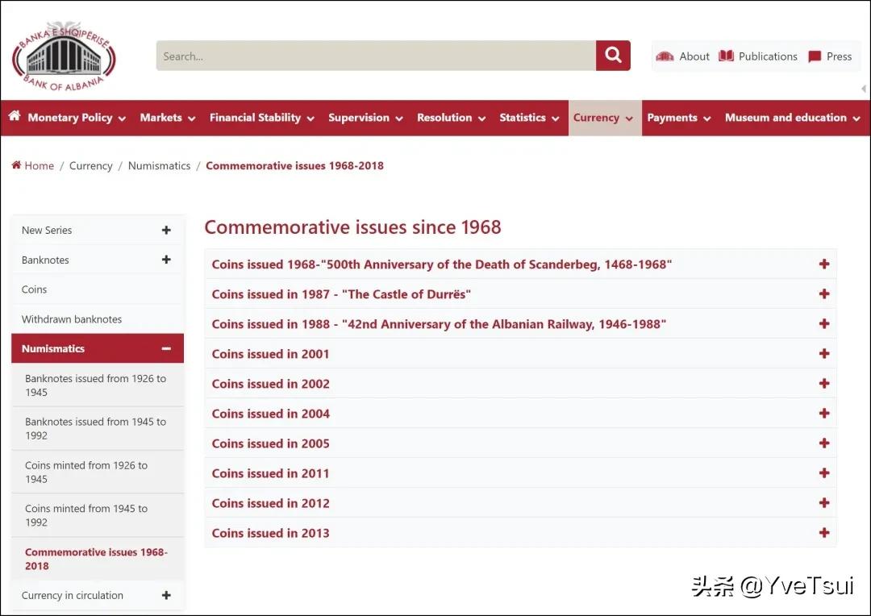This screenshot has width=871, height=616.
Task: Click plus icon for Coins issued in 2012
Action: point(824,502)
